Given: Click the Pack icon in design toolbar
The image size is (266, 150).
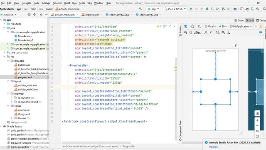Looking at the screenshot, I should tap(218, 32).
